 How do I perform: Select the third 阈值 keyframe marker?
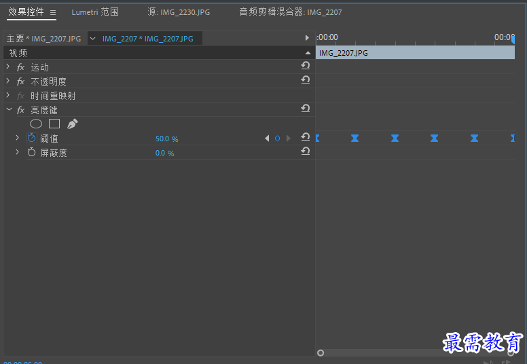coord(395,138)
